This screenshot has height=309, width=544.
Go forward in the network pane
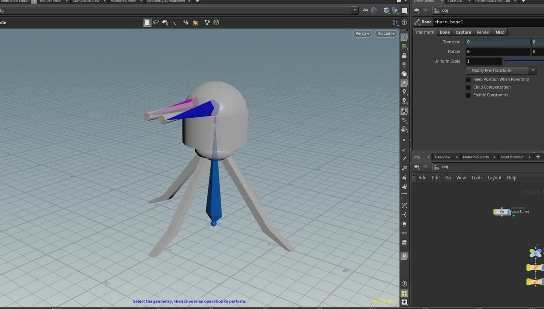click(x=425, y=167)
